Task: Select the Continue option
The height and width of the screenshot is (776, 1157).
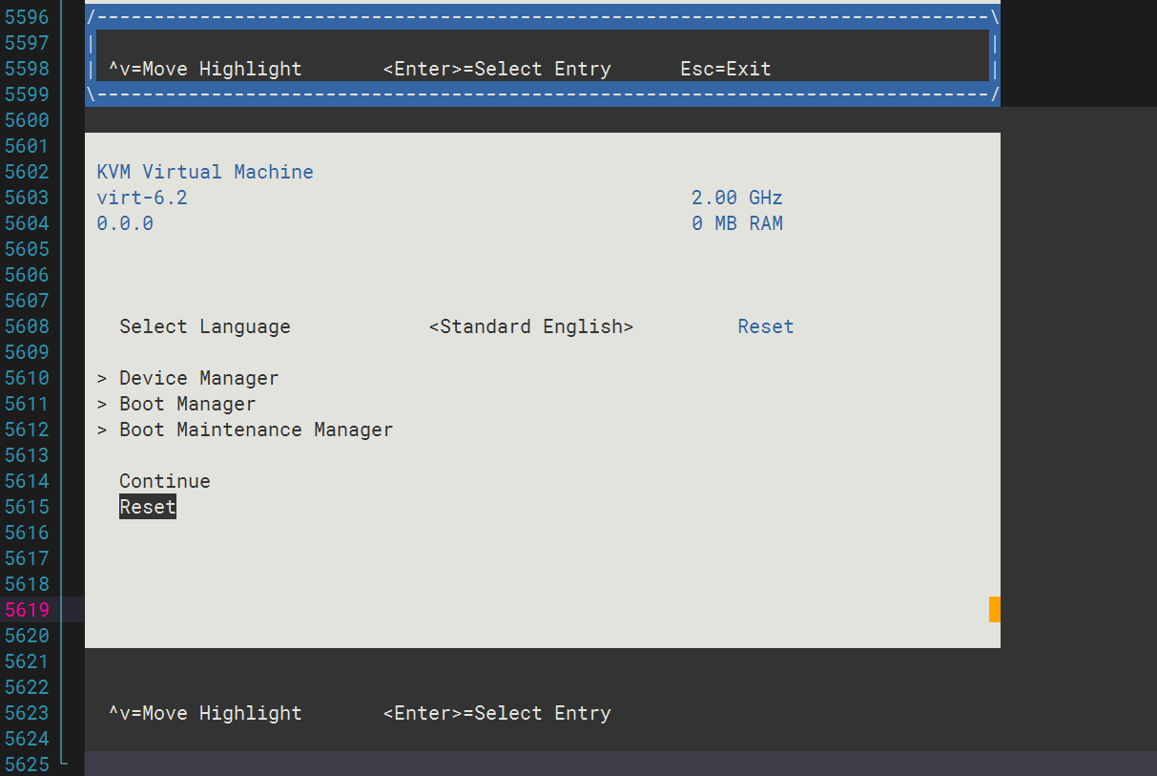Action: (x=165, y=481)
